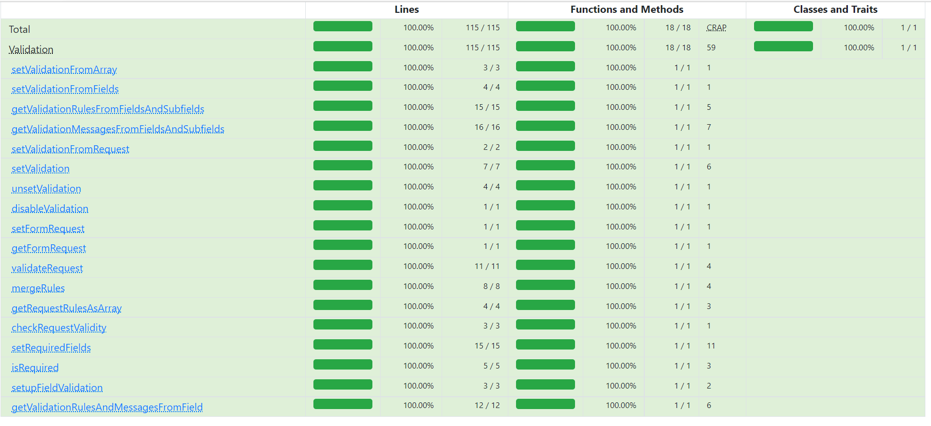
Task: Open the isRequired method link
Action: (x=35, y=368)
